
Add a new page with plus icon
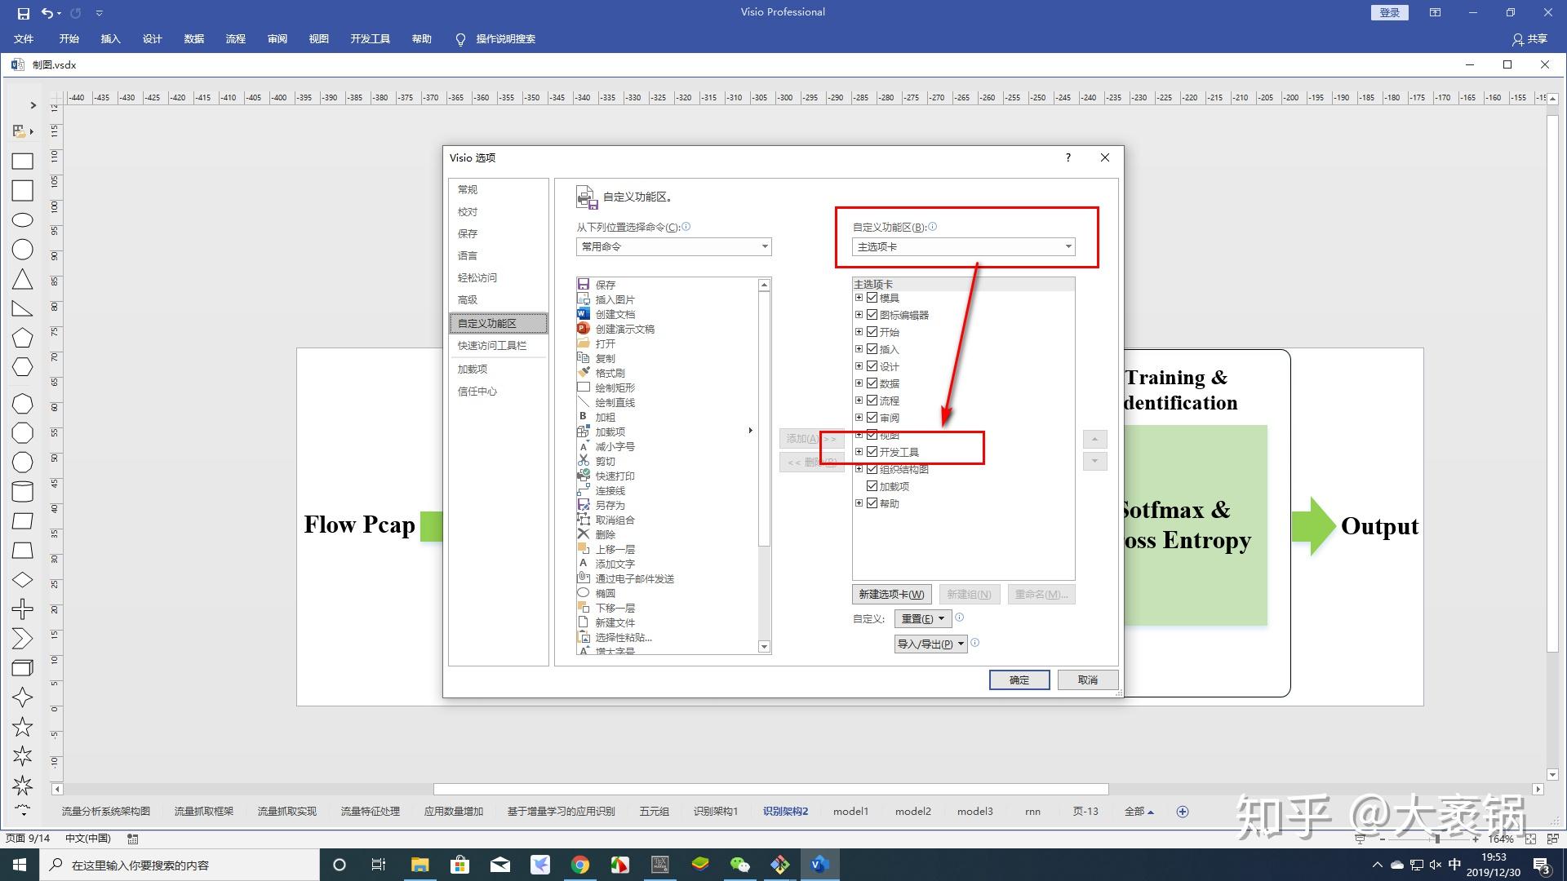coord(1183,811)
